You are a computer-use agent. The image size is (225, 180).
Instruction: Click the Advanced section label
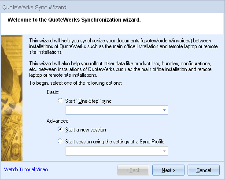pyautogui.click(x=58, y=121)
